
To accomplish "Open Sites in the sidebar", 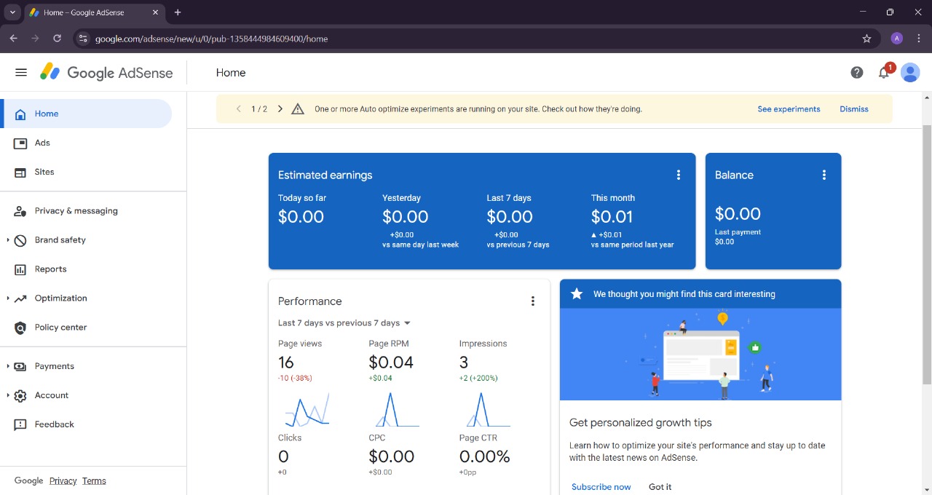I will coord(86,173).
